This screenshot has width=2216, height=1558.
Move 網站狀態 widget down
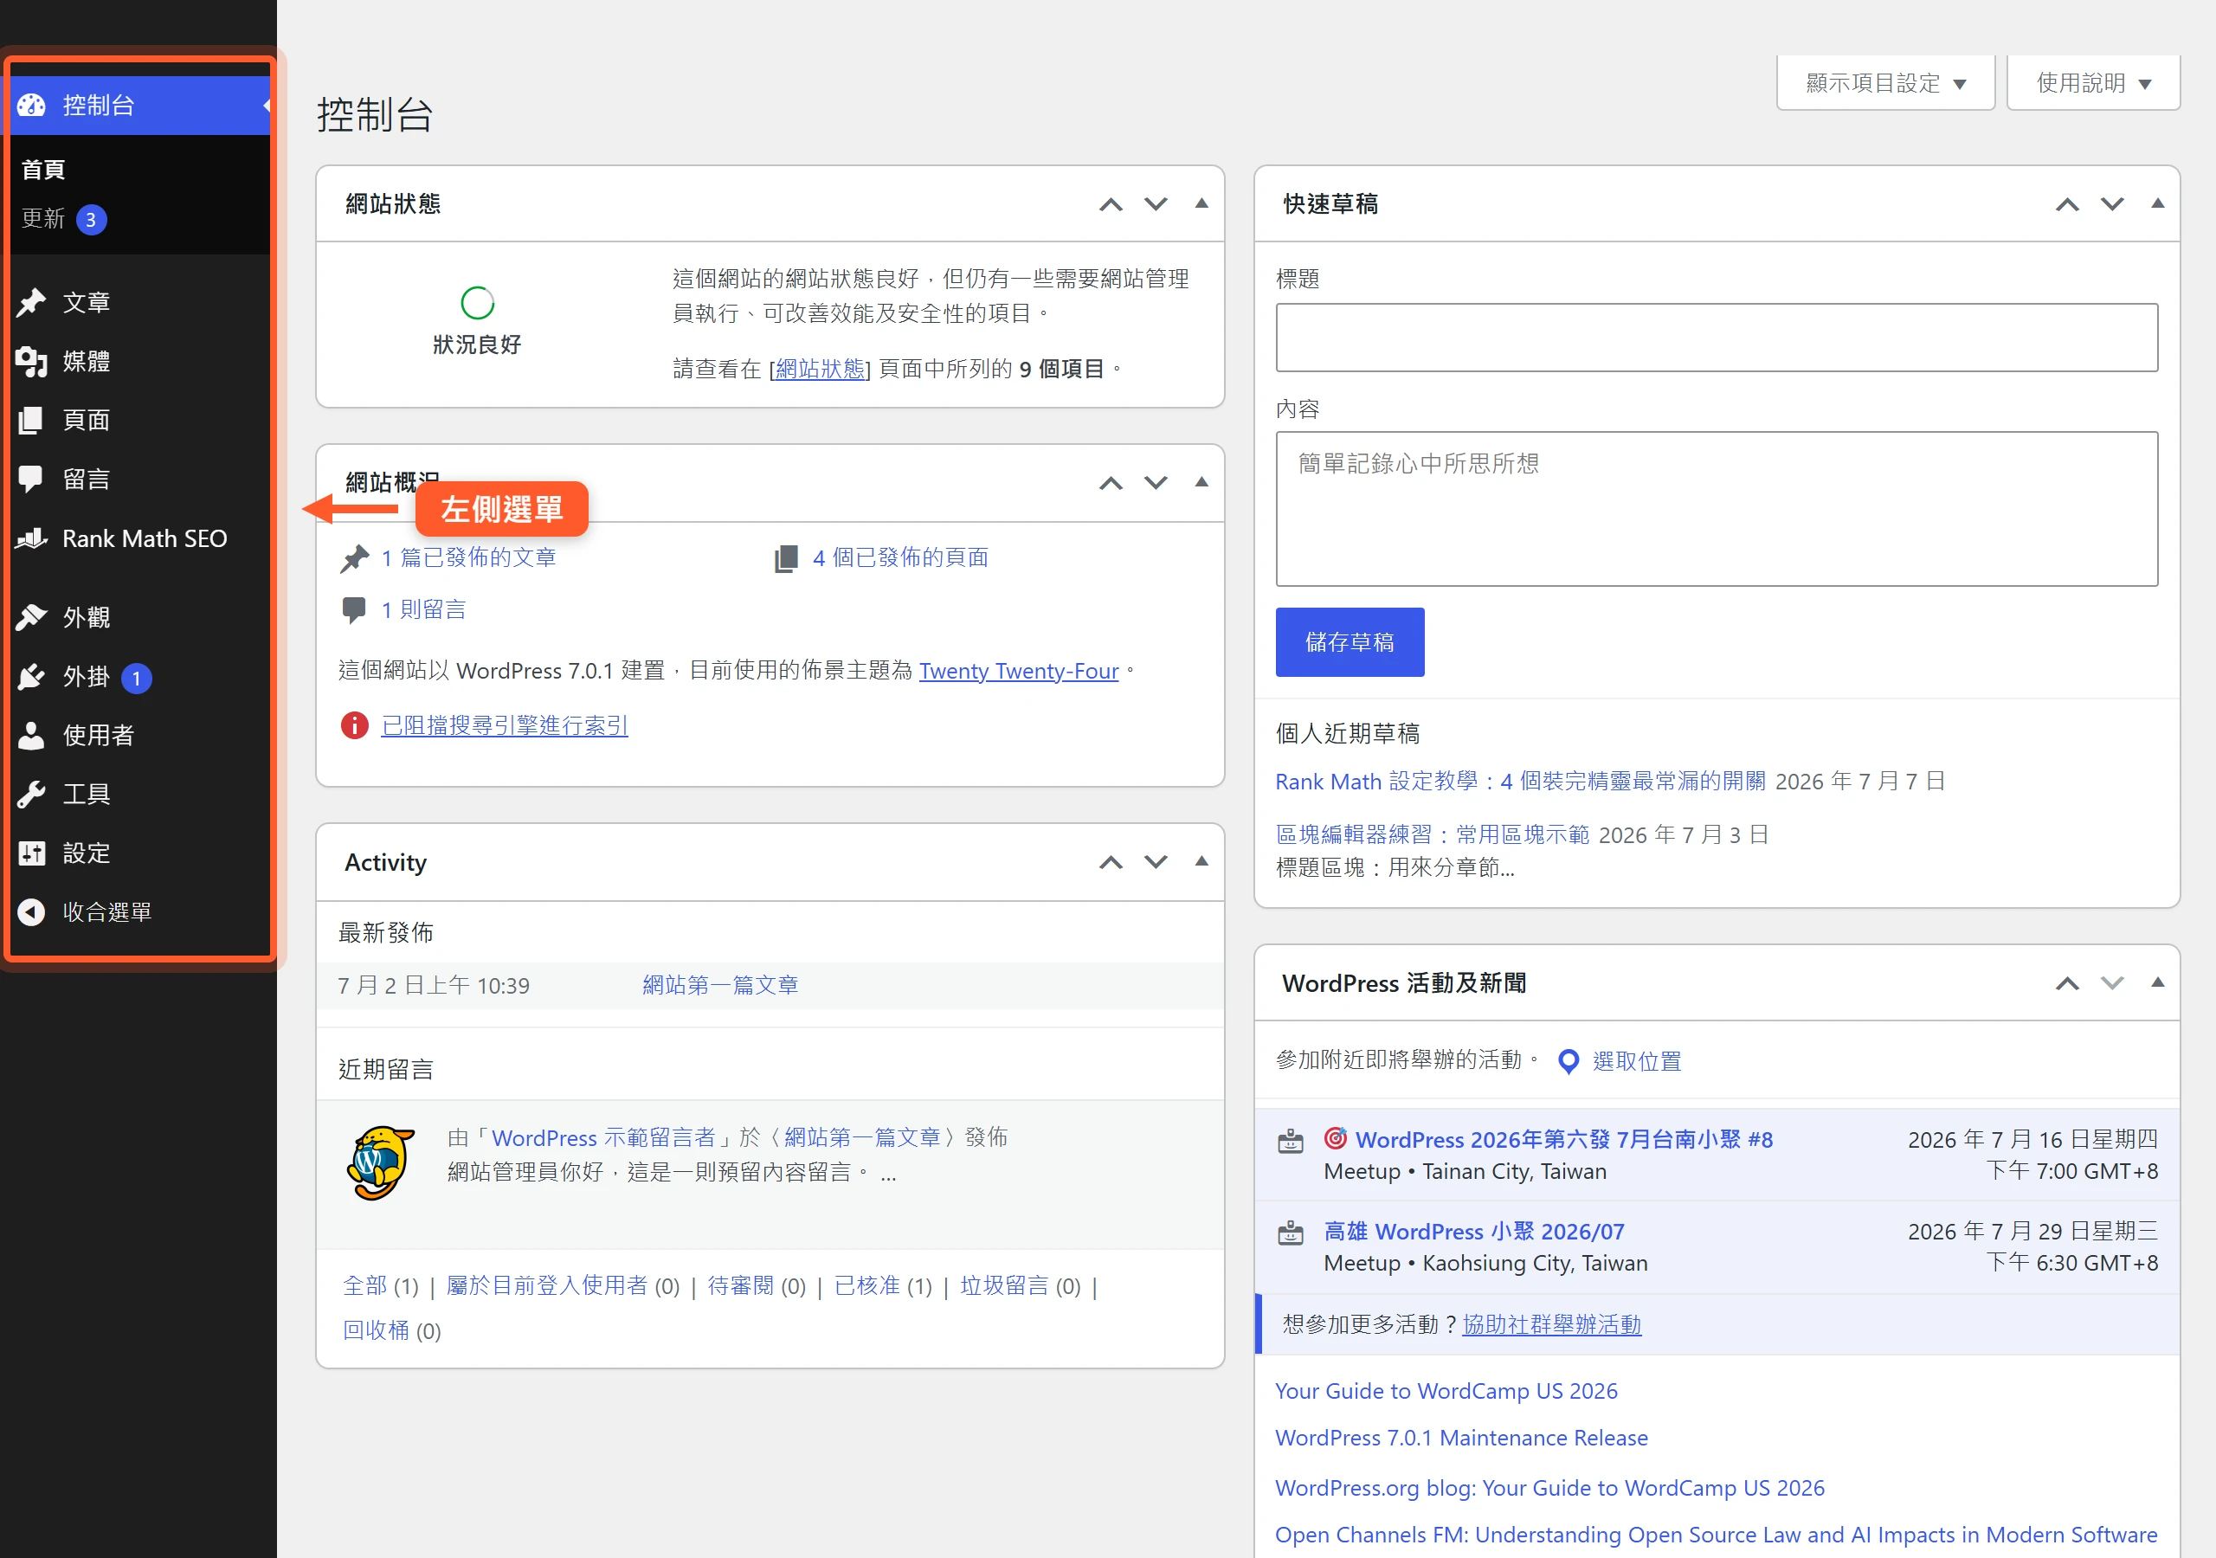point(1156,203)
